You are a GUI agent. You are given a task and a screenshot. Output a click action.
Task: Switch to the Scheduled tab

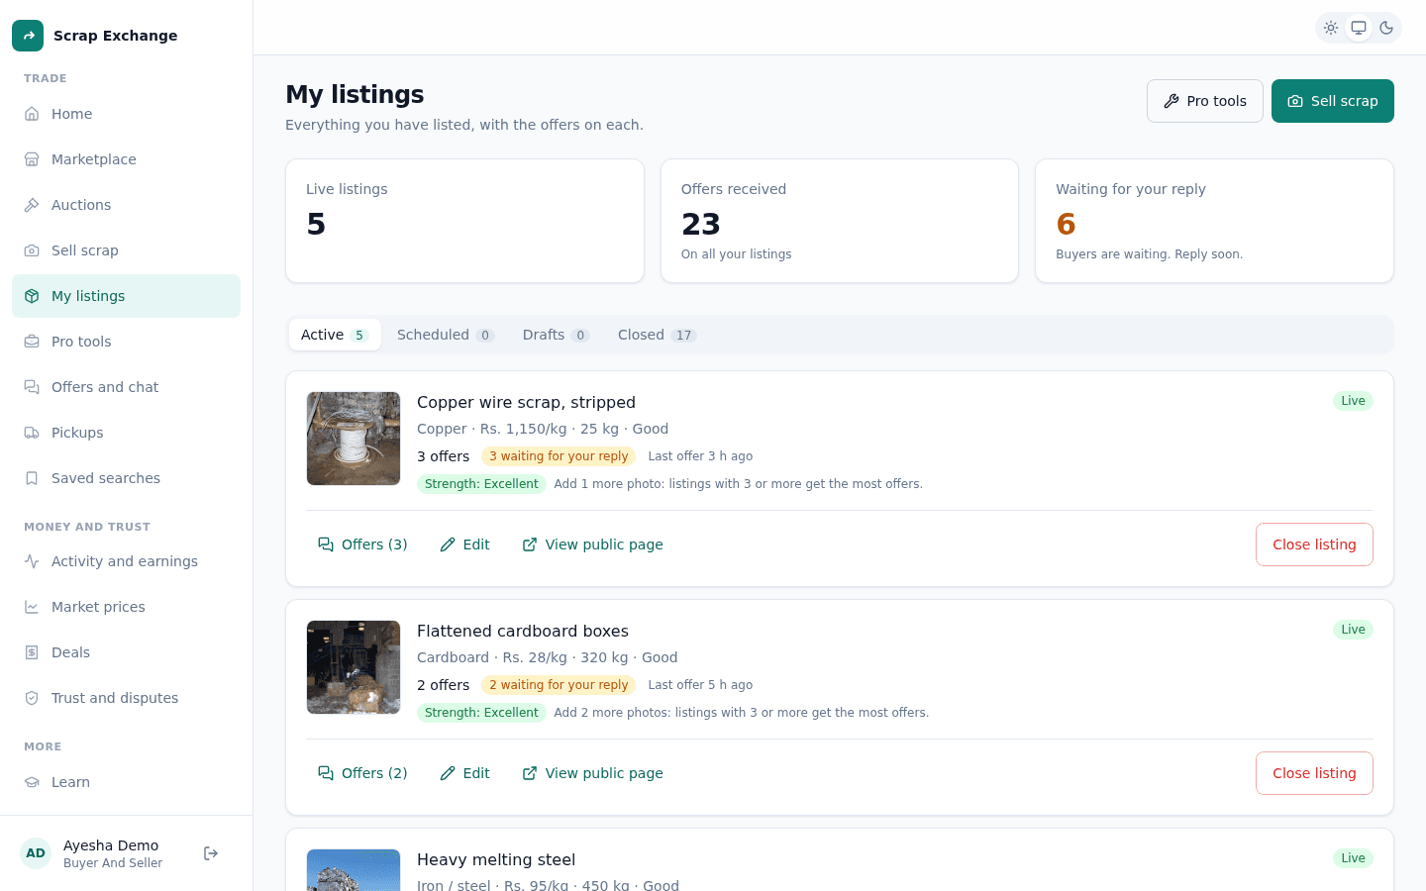coord(446,335)
